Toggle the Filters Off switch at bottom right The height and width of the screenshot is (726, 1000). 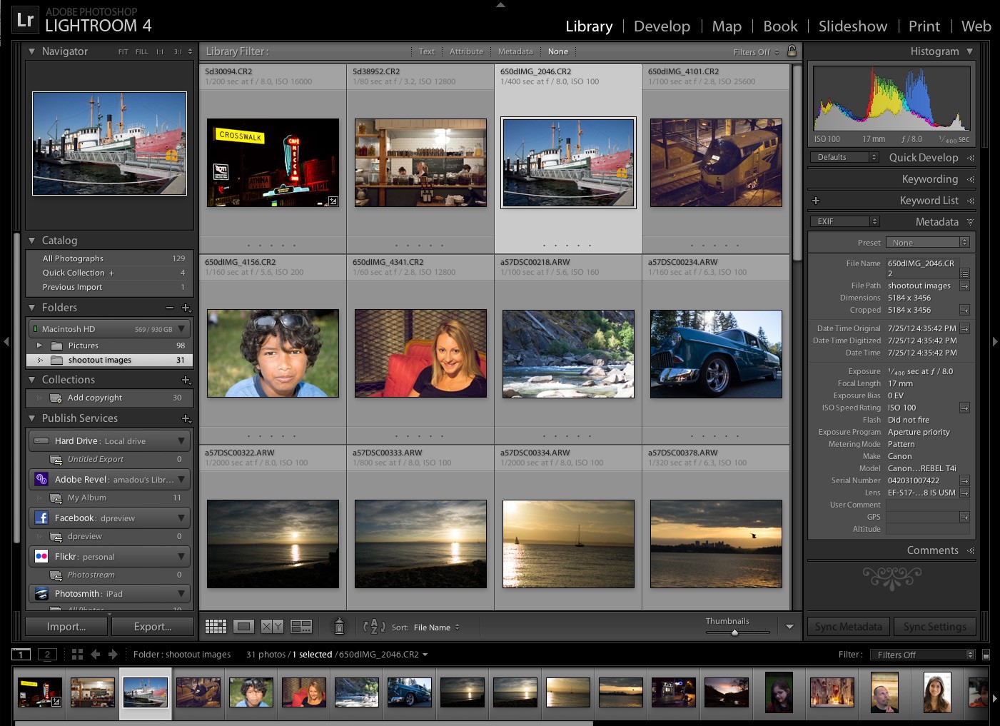click(x=923, y=654)
